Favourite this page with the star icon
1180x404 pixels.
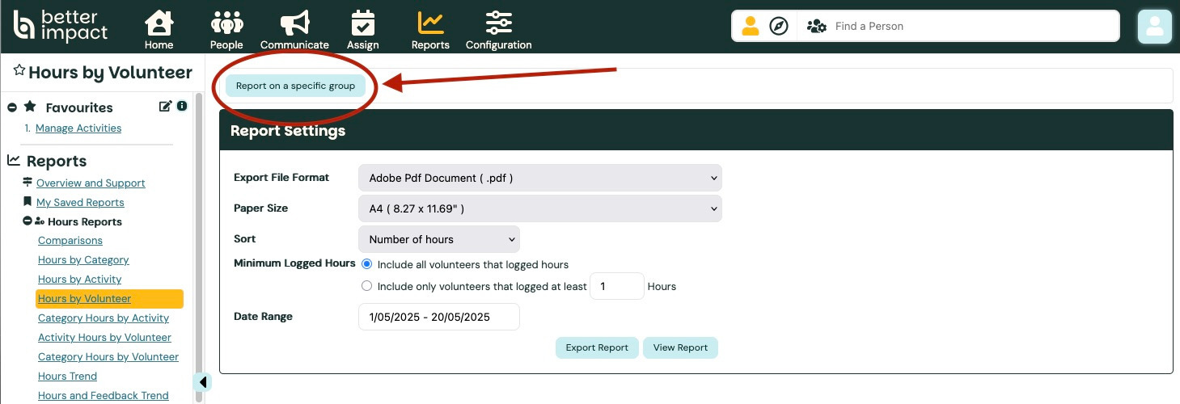[19, 72]
